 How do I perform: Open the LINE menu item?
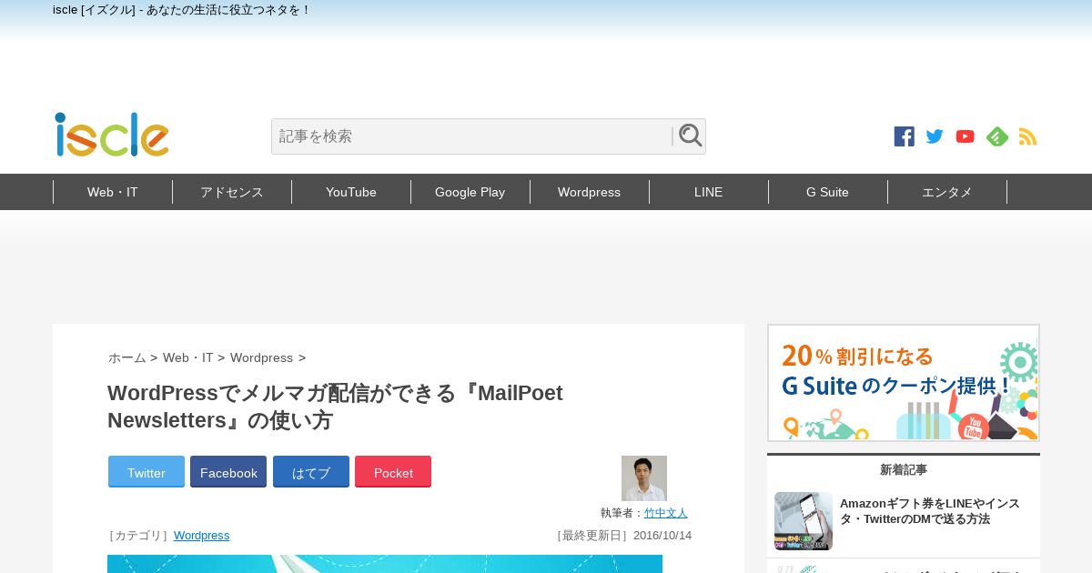click(709, 192)
